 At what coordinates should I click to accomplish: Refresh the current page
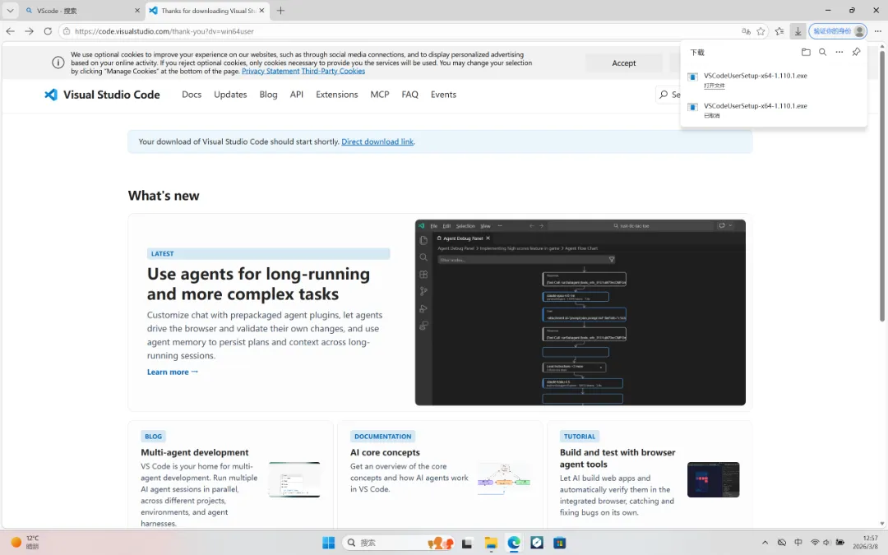pyautogui.click(x=49, y=31)
